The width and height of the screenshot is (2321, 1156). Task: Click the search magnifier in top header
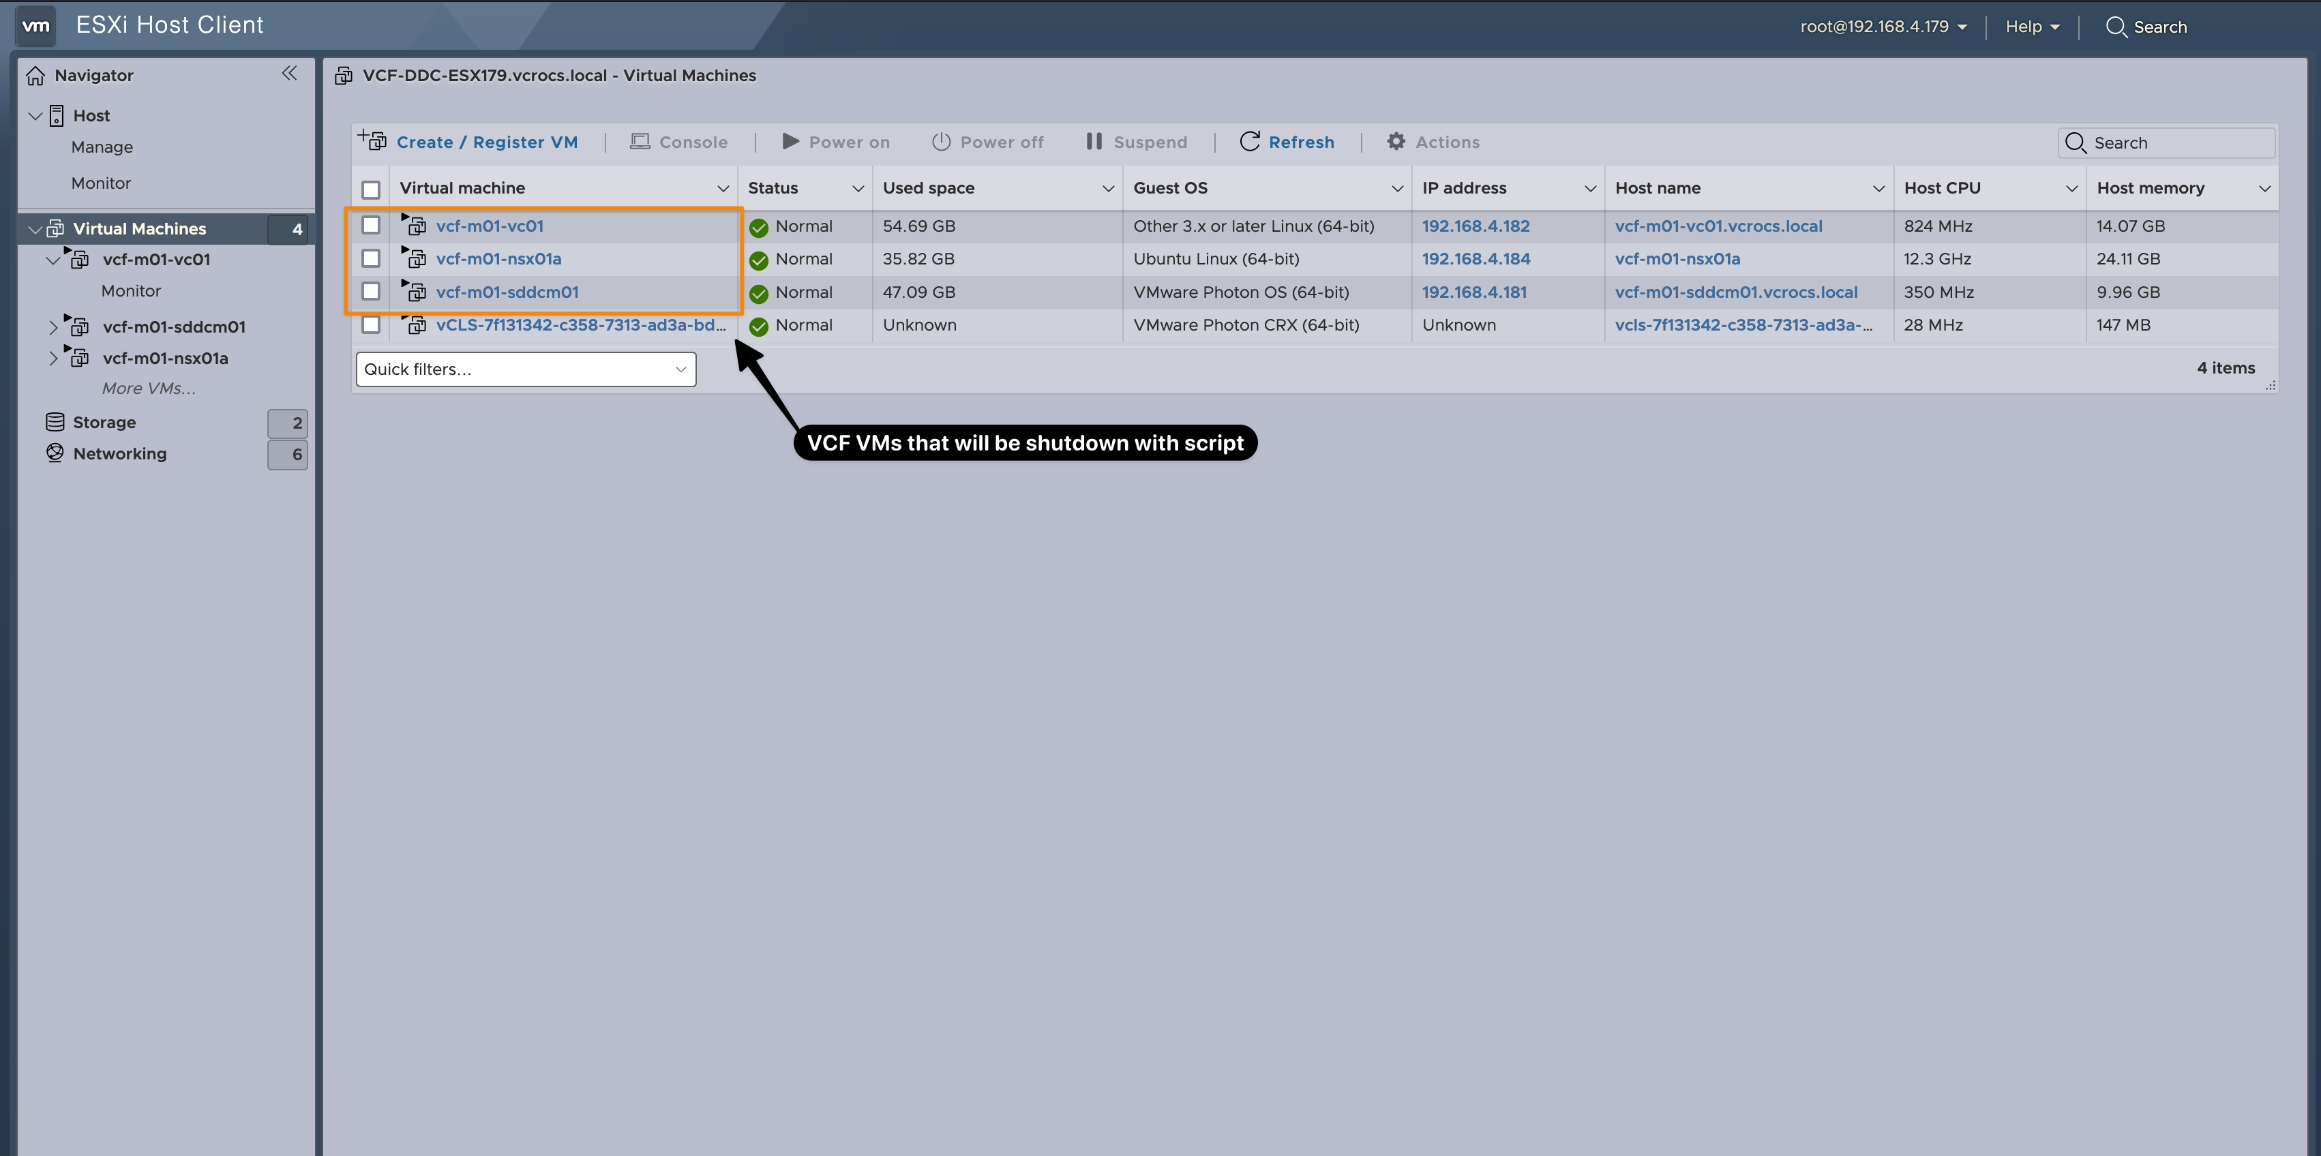pyautogui.click(x=2116, y=27)
